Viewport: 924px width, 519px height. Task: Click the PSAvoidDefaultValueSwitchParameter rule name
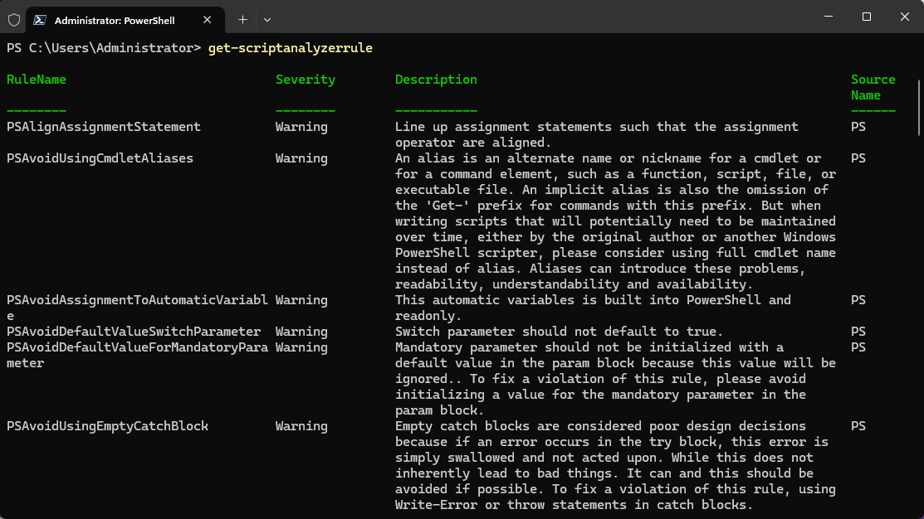tap(134, 332)
